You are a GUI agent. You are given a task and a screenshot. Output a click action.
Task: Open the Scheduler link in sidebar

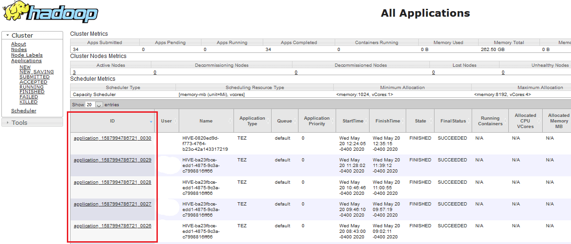(24, 111)
